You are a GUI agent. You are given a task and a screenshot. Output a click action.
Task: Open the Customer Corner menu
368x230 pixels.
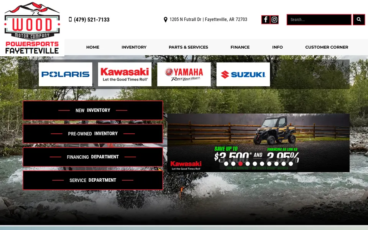click(327, 47)
